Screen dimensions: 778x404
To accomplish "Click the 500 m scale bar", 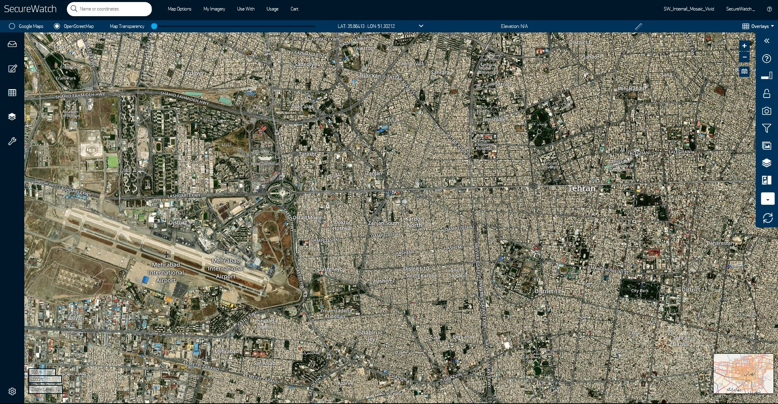I will pyautogui.click(x=42, y=372).
